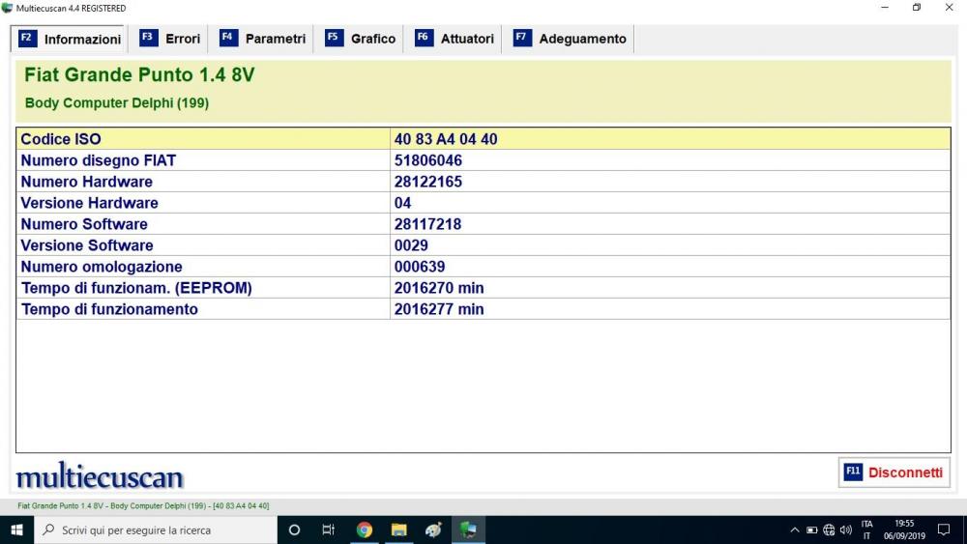This screenshot has height=544, width=967.
Task: Open File Explorer from the taskbar
Action: pos(398,530)
